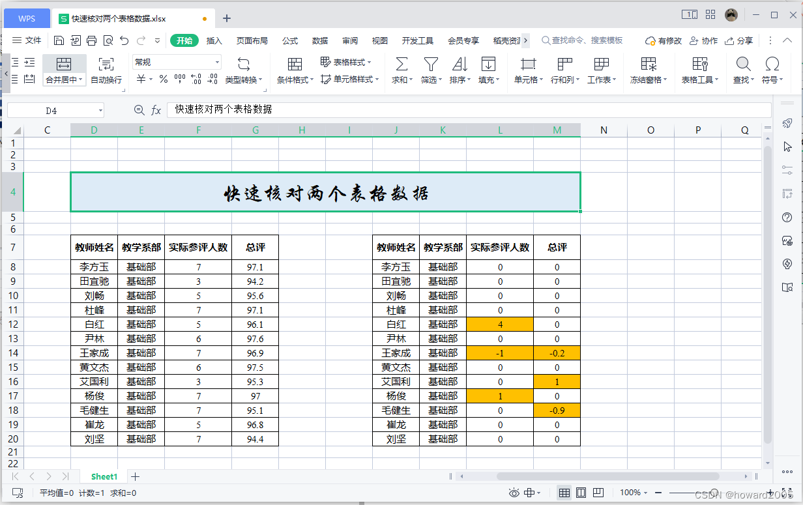Open Table Tools (表格工具)

pos(700,71)
